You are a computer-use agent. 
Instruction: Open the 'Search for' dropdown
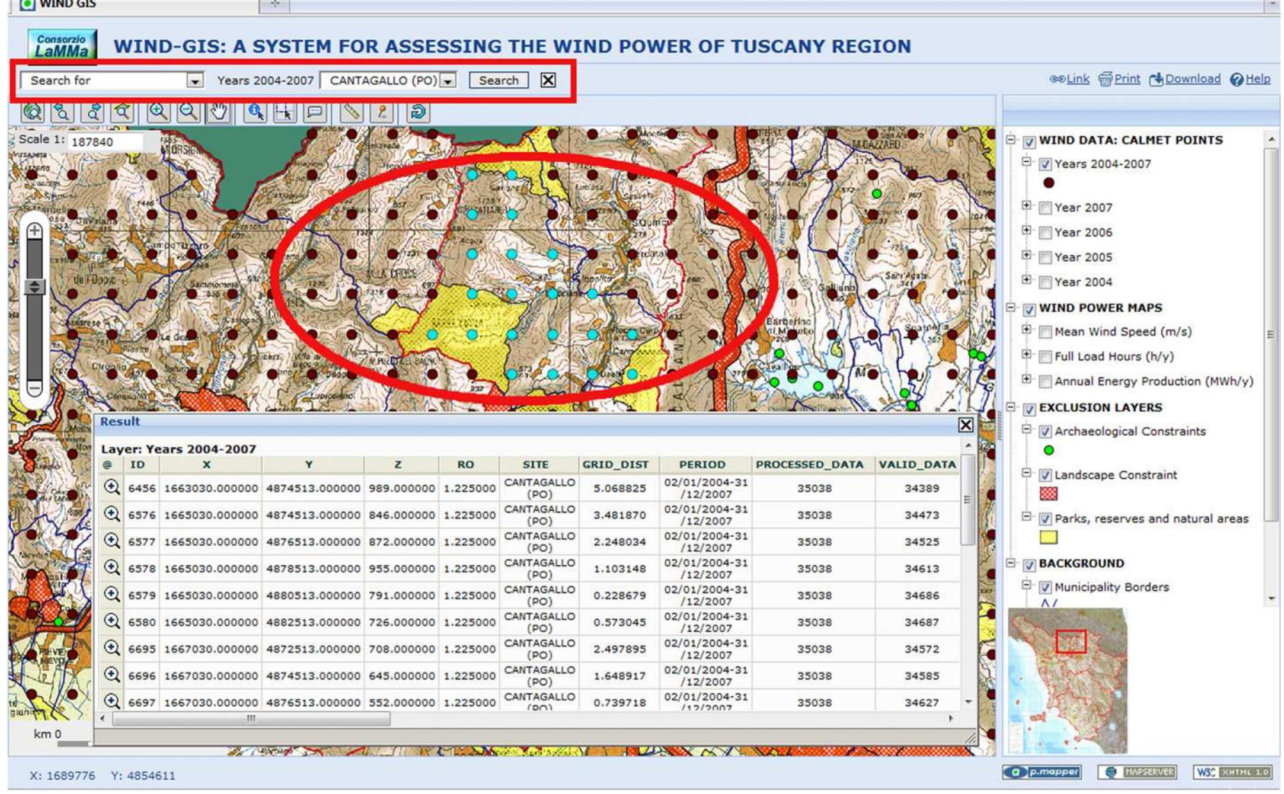[196, 81]
